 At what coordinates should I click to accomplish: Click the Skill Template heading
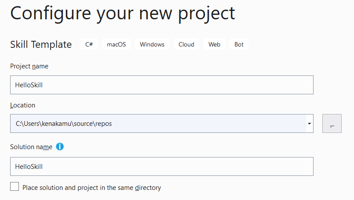(x=41, y=44)
